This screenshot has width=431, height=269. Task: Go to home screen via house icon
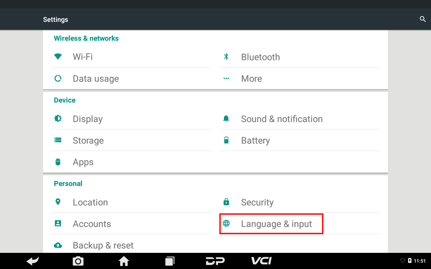(x=124, y=261)
